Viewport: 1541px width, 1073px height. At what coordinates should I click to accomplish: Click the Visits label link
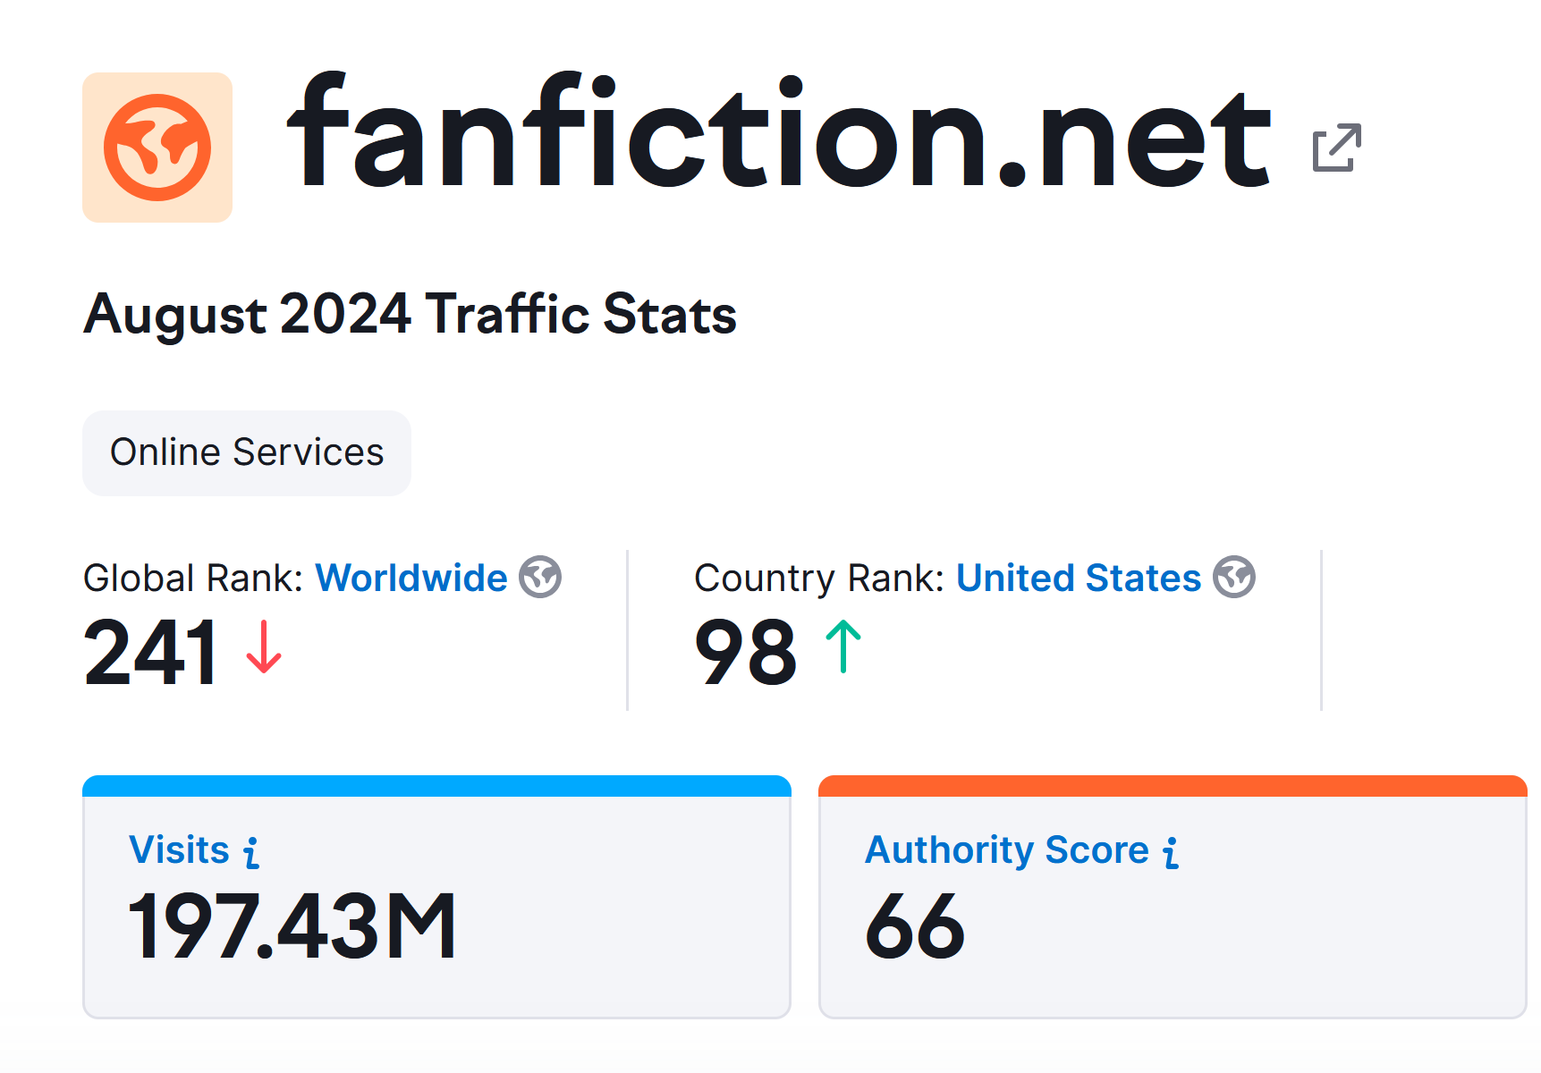pos(179,849)
